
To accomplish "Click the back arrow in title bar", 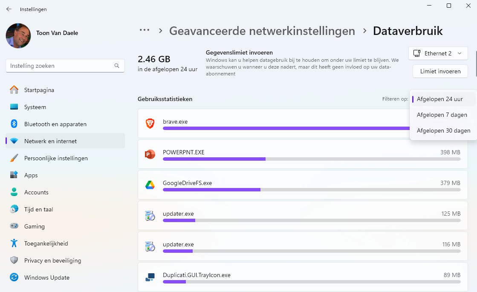I will point(9,9).
